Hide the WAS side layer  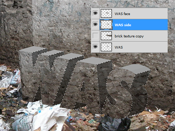(95, 25)
